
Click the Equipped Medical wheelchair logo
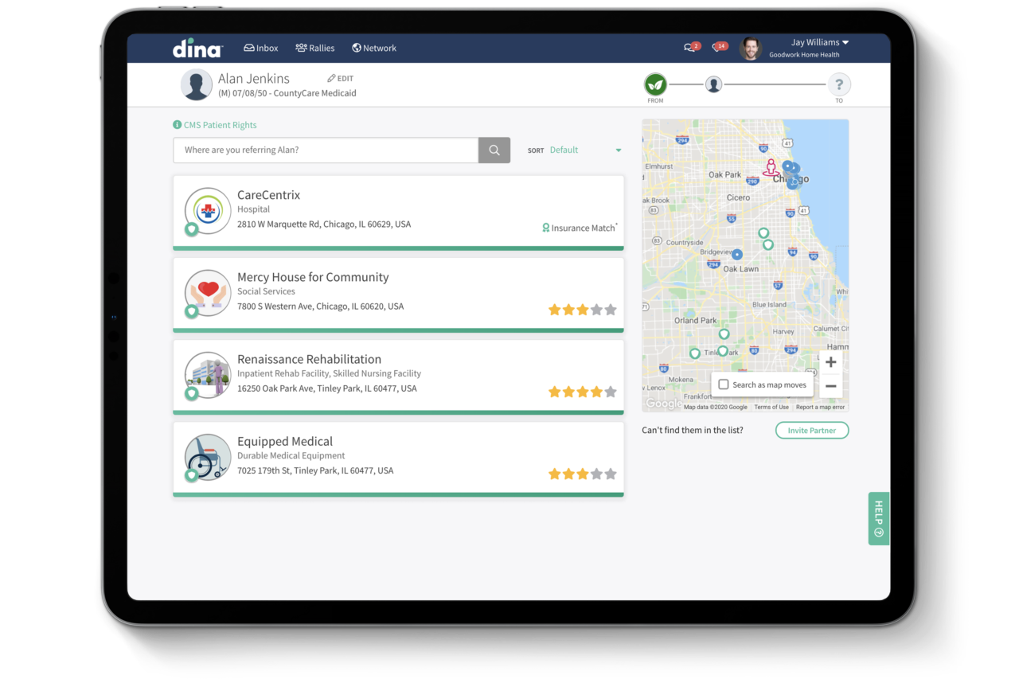tap(207, 458)
